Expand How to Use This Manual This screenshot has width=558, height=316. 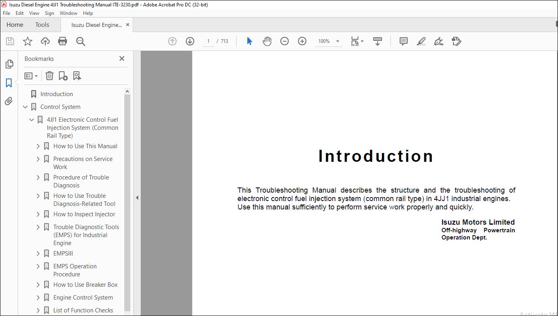coord(38,146)
